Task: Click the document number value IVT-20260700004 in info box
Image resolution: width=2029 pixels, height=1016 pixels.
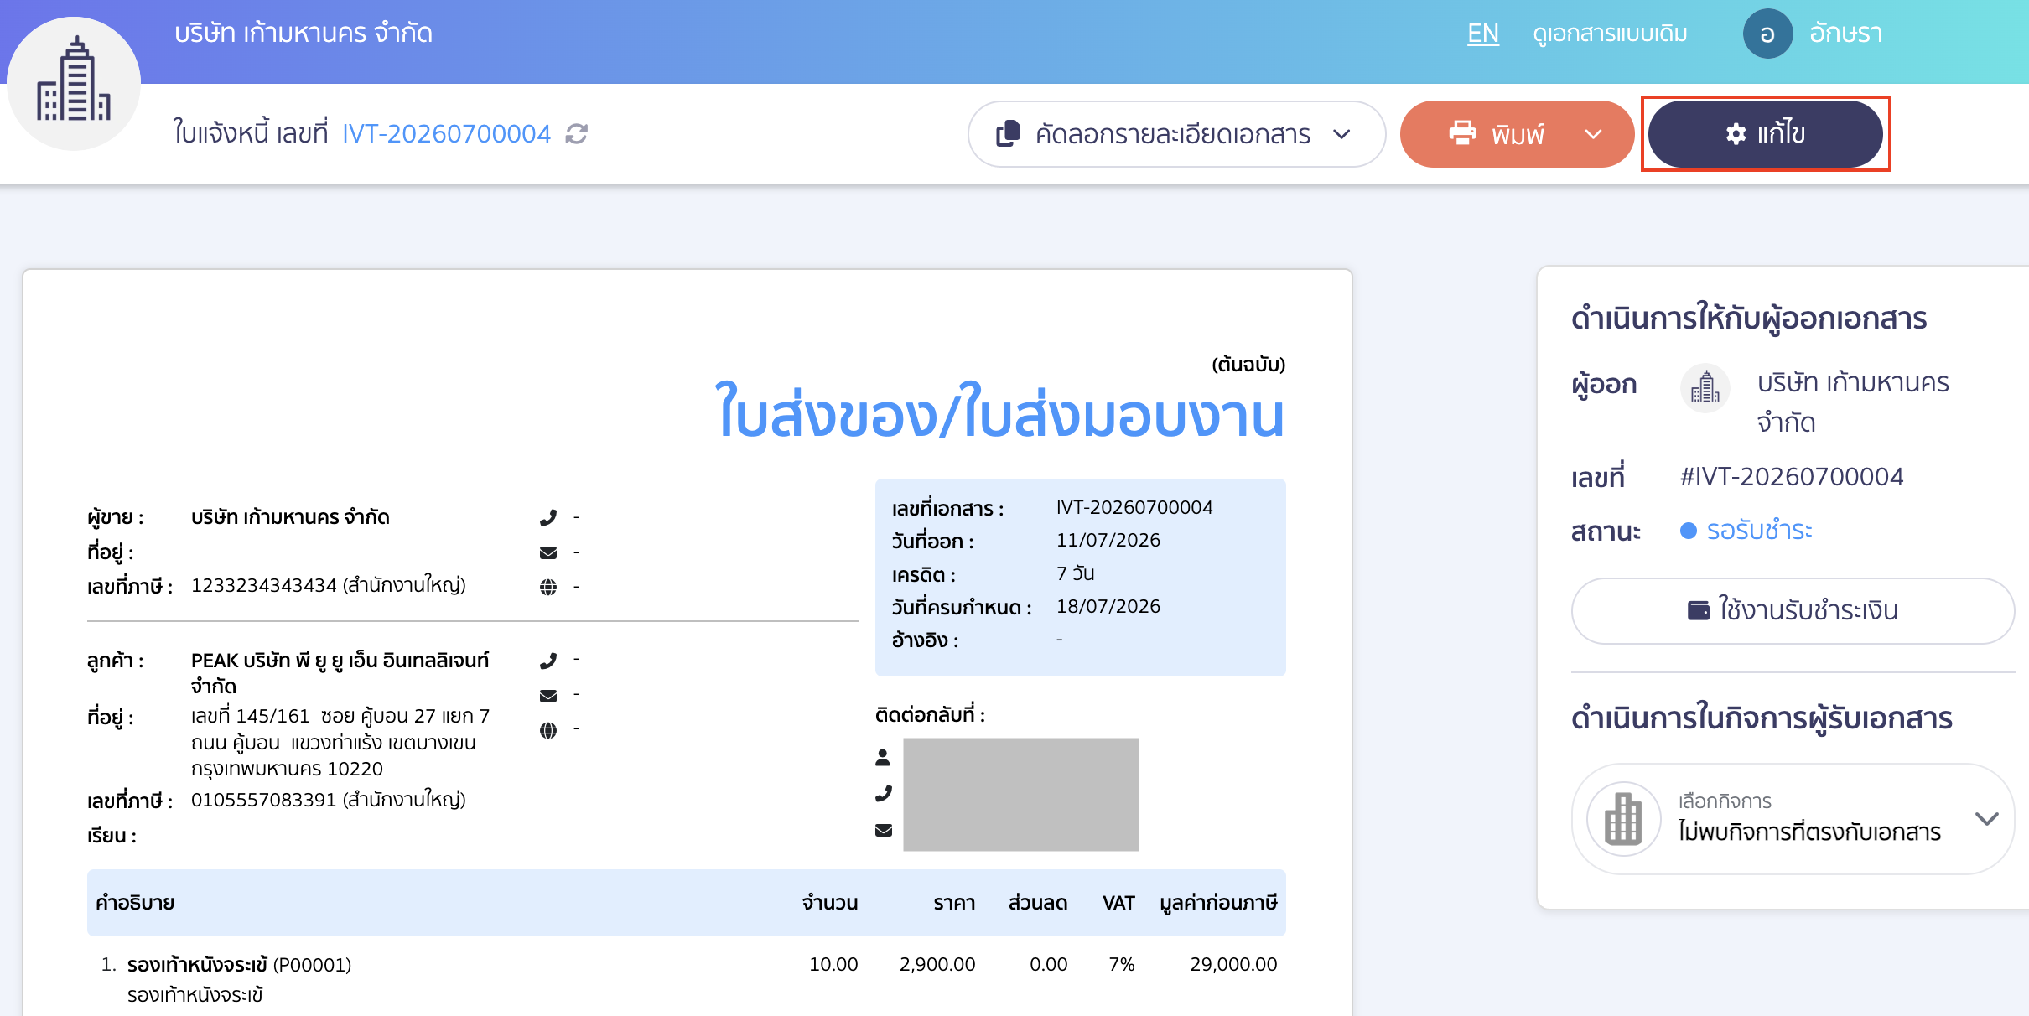Action: (1134, 507)
